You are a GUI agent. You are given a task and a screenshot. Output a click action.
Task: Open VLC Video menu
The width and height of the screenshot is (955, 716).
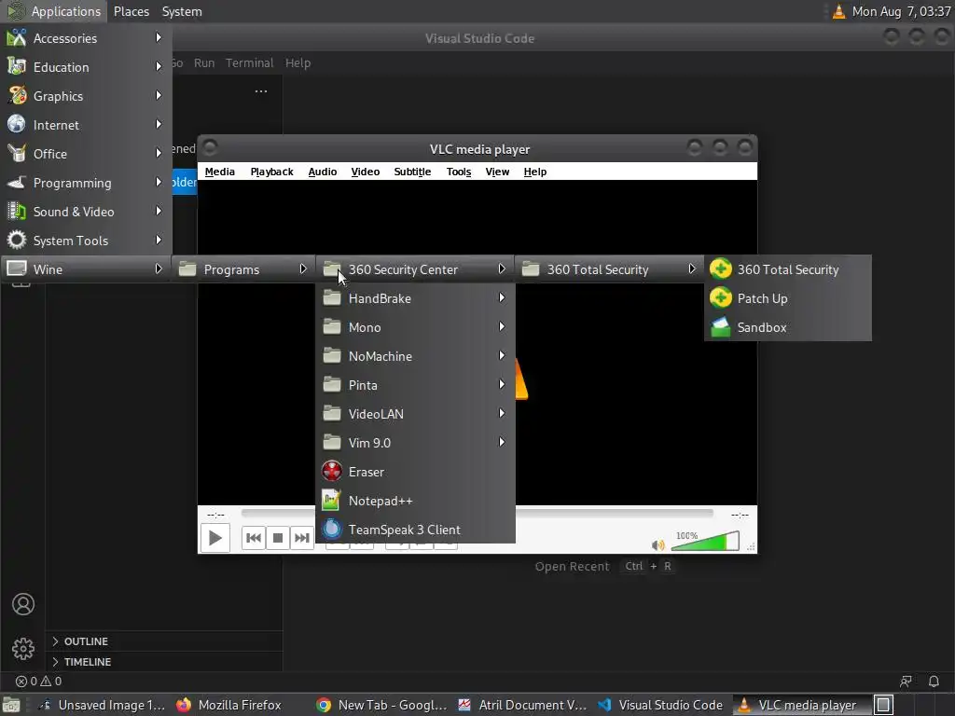click(366, 172)
